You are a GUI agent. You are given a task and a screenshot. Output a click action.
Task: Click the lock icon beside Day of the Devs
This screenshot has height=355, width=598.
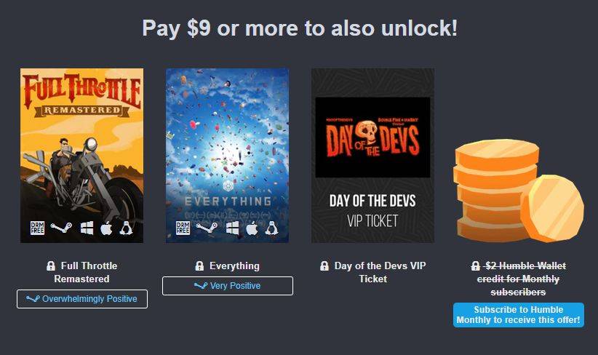(324, 266)
